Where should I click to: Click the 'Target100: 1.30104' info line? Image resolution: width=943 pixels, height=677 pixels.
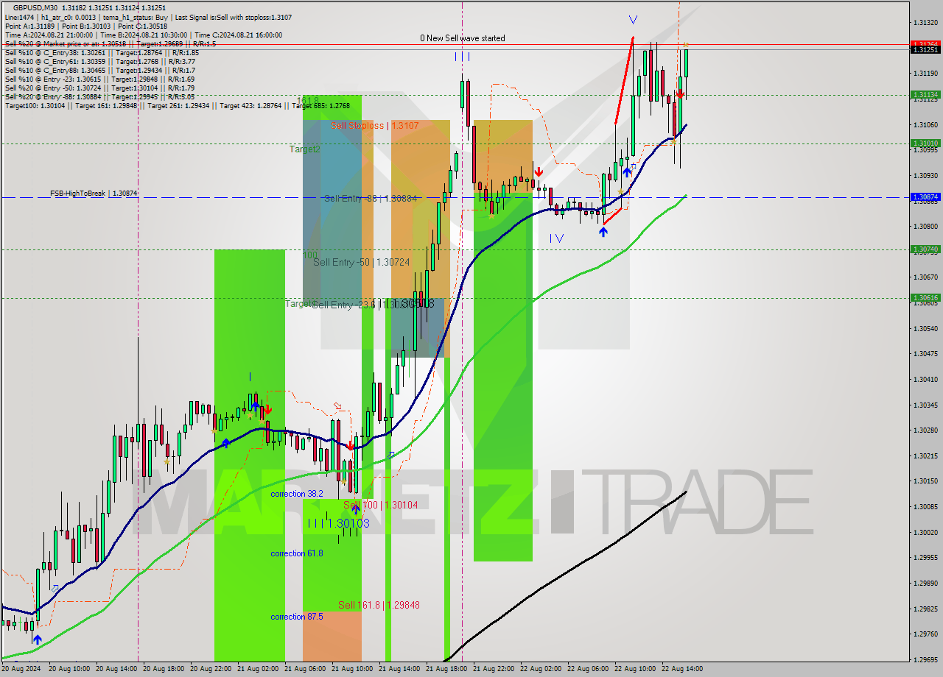click(177, 106)
